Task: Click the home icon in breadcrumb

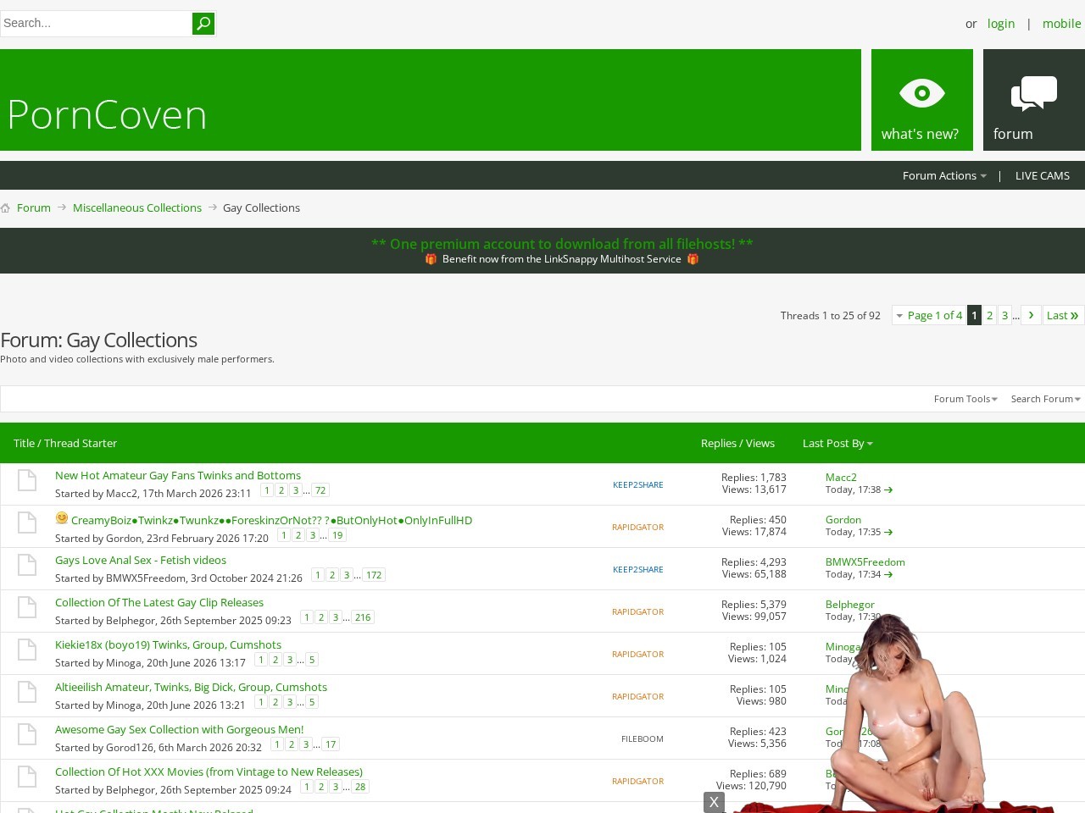Action: [x=5, y=207]
